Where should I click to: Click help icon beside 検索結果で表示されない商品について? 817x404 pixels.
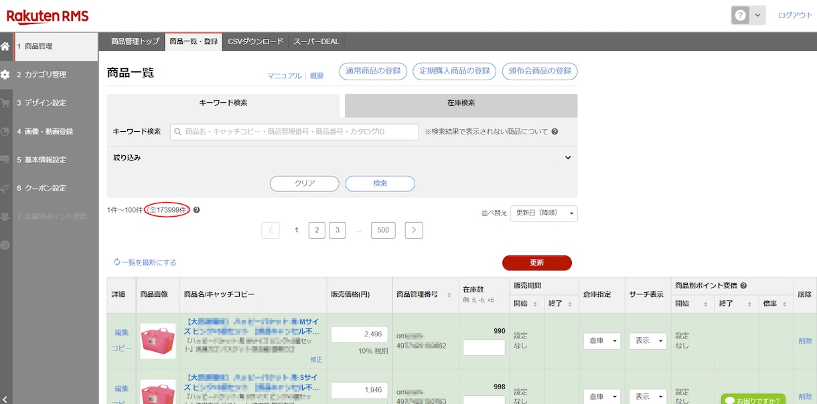[554, 132]
